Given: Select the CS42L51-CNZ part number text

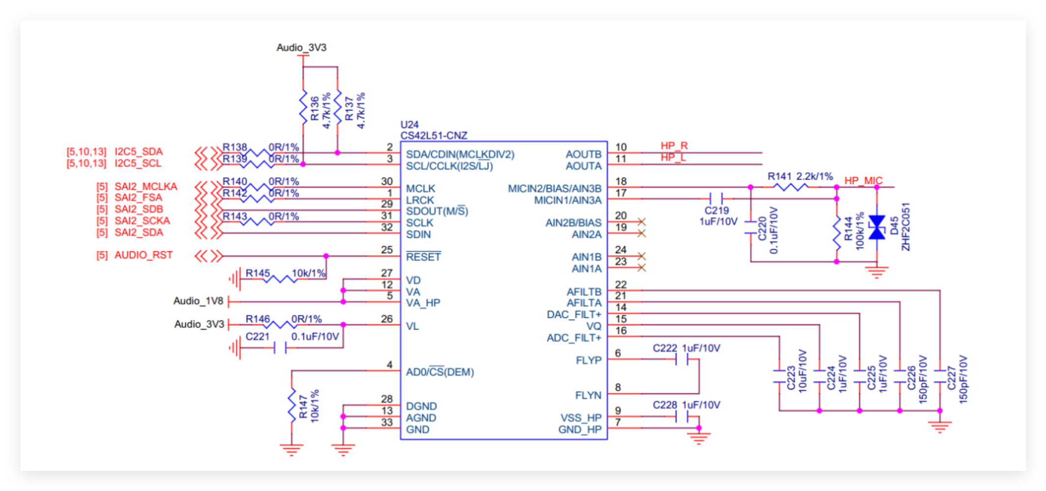Looking at the screenshot, I should tap(434, 135).
